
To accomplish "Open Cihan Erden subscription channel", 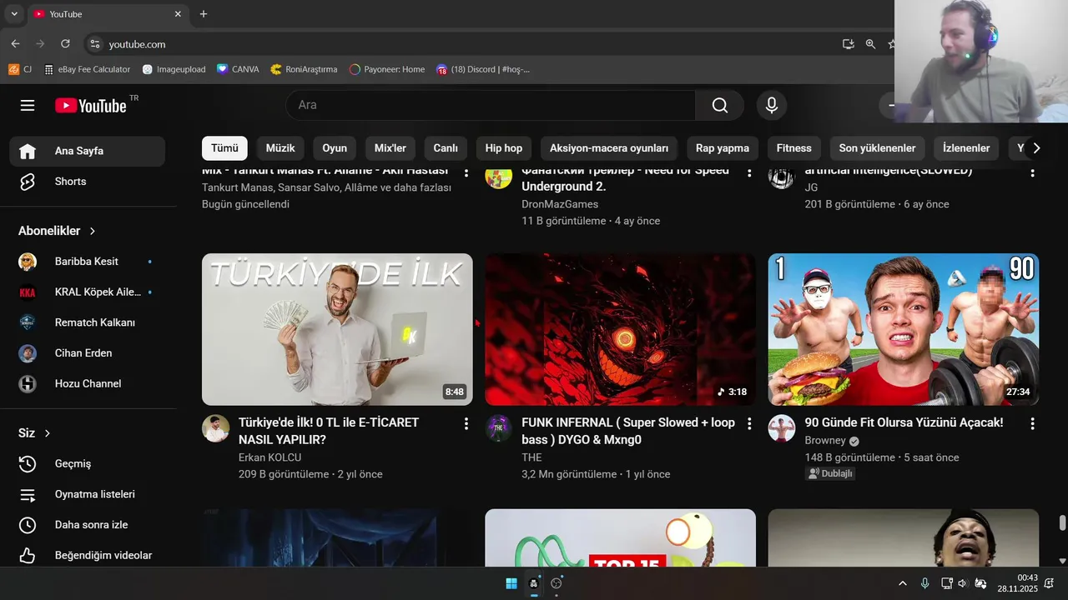I will [x=88, y=353].
